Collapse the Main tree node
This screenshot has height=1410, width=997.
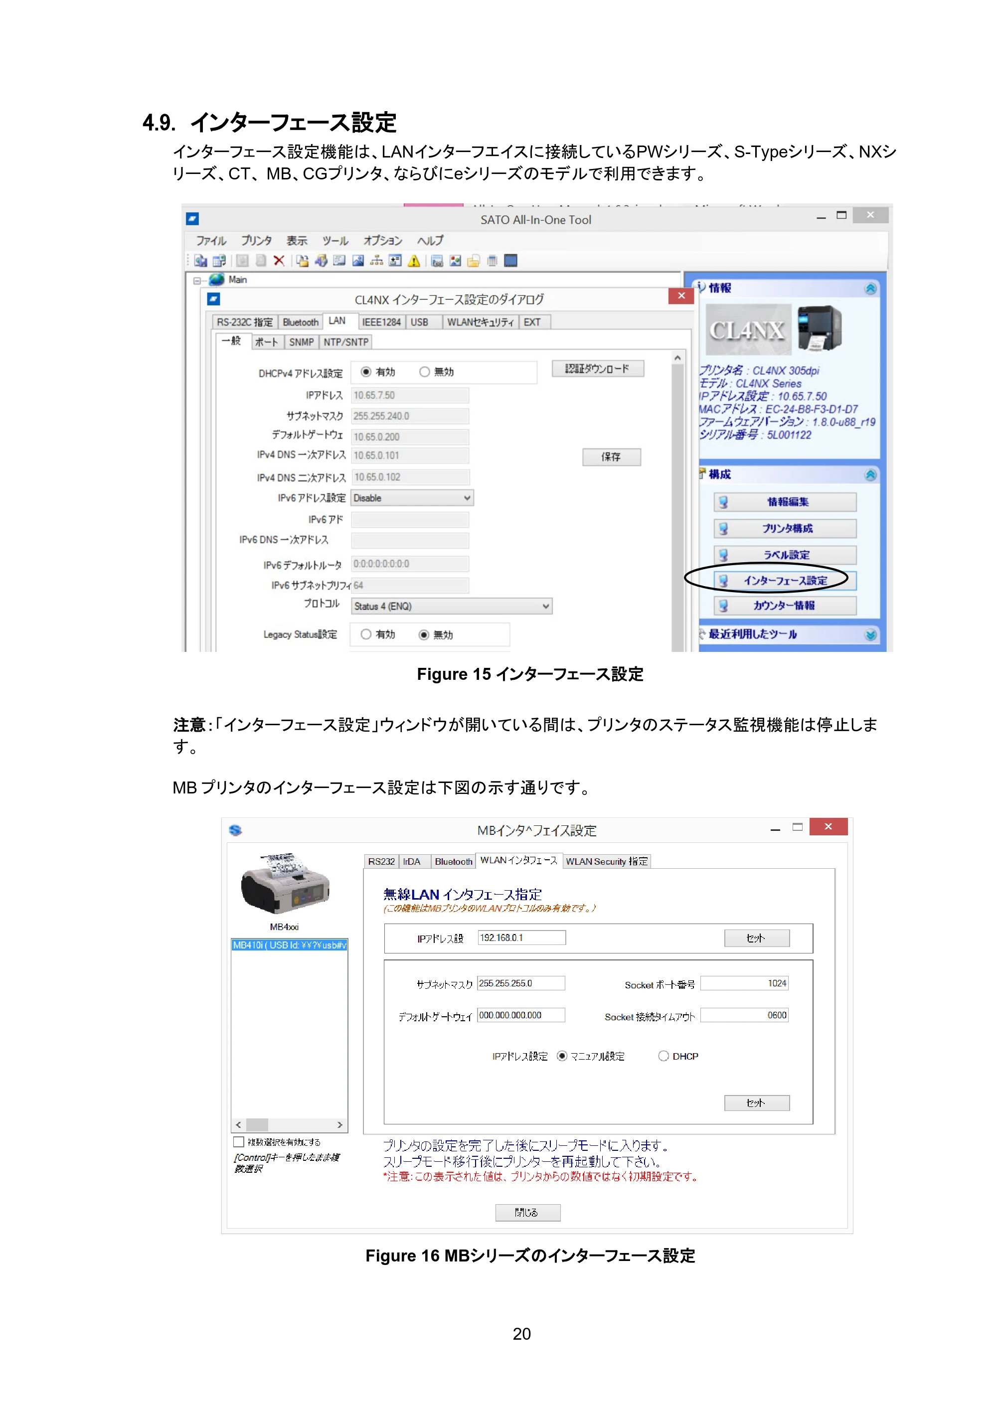[197, 281]
